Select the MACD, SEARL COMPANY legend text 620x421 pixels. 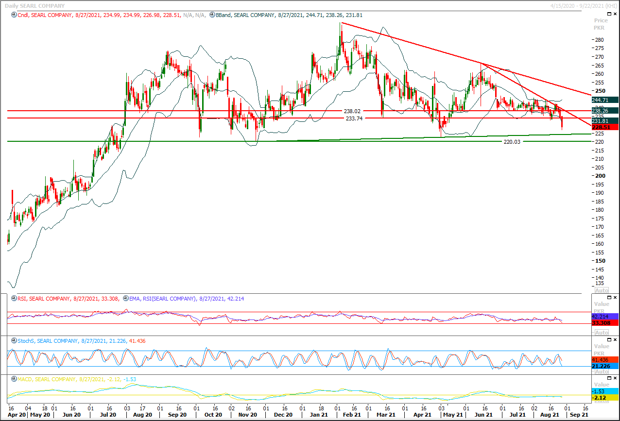click(x=47, y=379)
